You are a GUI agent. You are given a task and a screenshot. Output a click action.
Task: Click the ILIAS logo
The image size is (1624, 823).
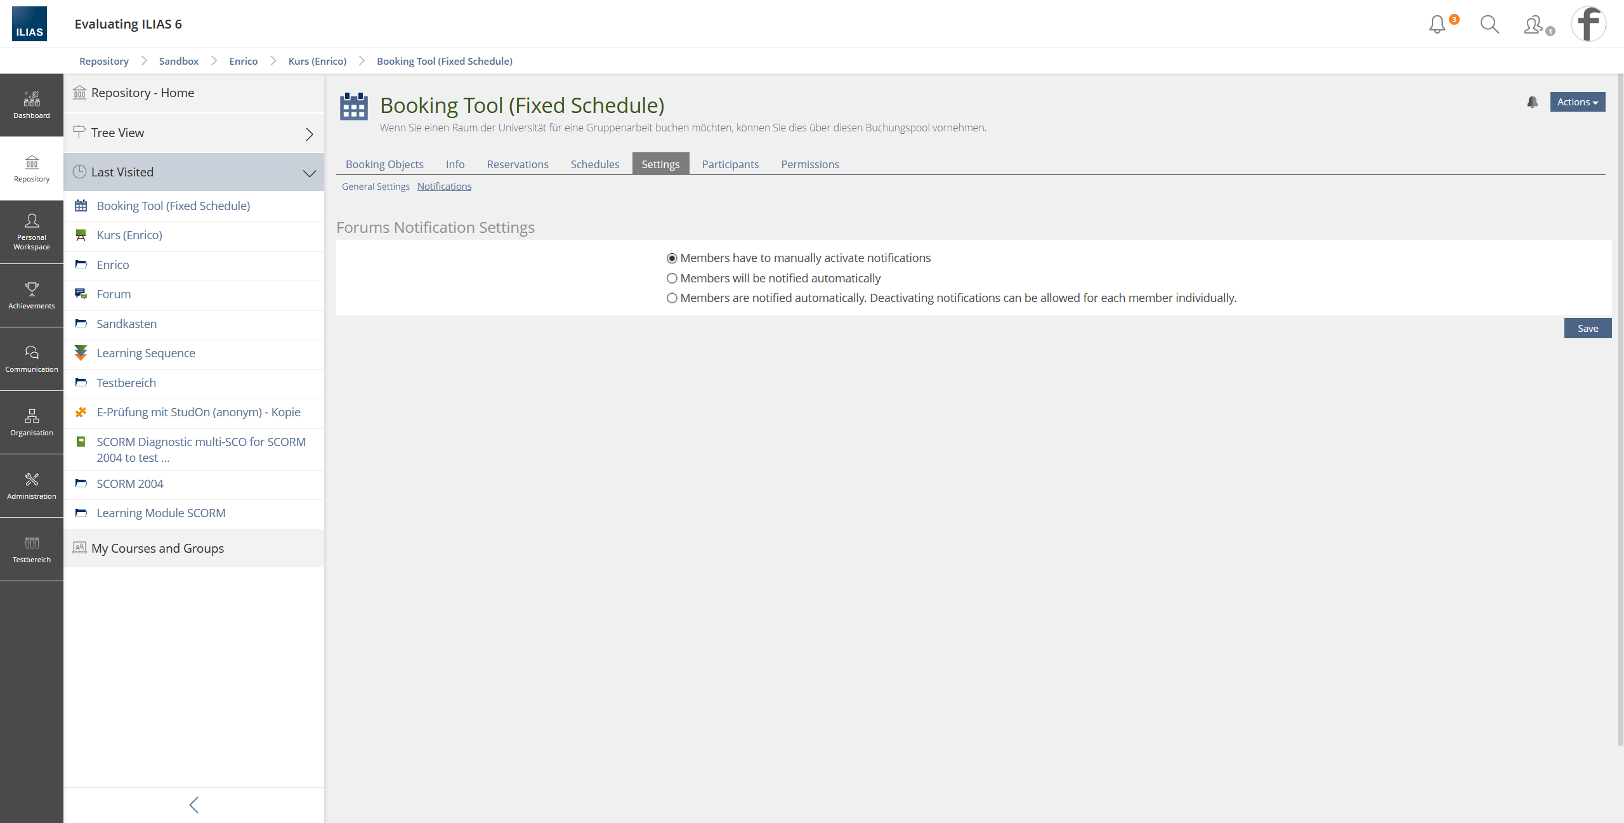point(29,24)
